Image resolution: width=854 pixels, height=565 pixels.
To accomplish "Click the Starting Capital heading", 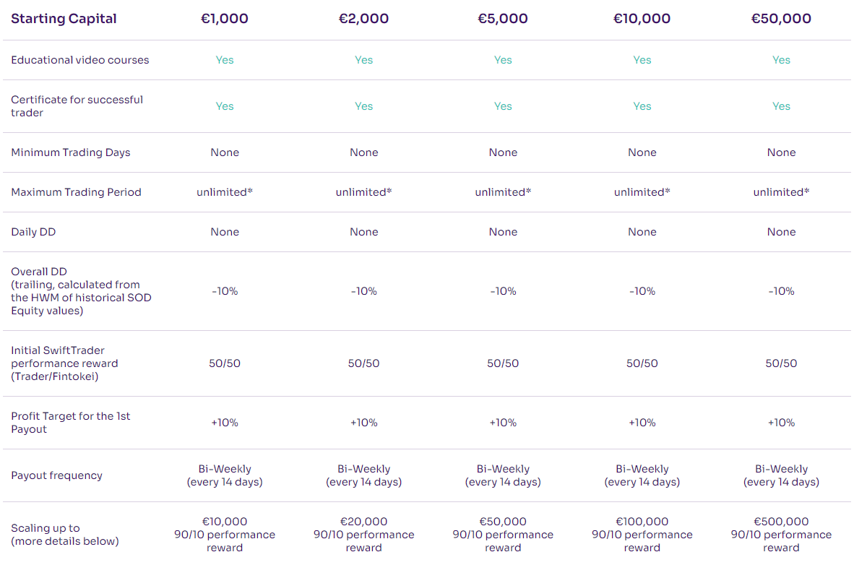I will coord(64,19).
